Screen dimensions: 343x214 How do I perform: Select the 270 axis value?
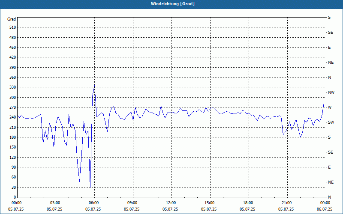13,107
